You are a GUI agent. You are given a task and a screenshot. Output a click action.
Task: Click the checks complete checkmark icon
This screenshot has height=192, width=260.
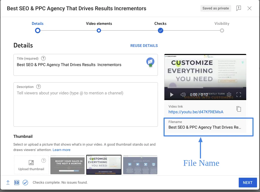click(25, 183)
